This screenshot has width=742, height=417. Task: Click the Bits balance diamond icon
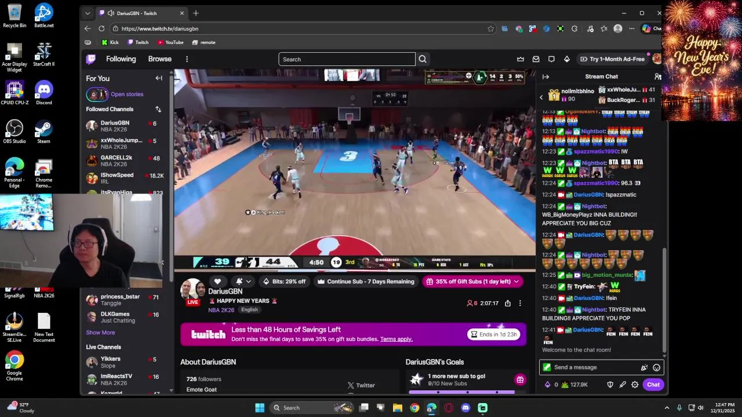pos(548,385)
